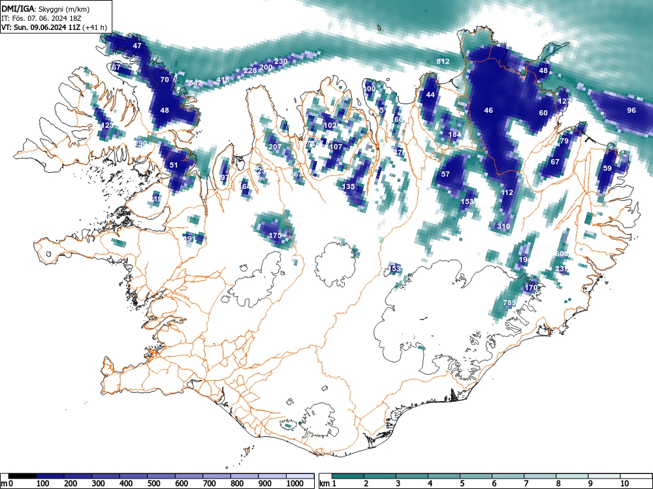Click the visibility value 175 on the map
The width and height of the screenshot is (653, 489).
(x=275, y=235)
